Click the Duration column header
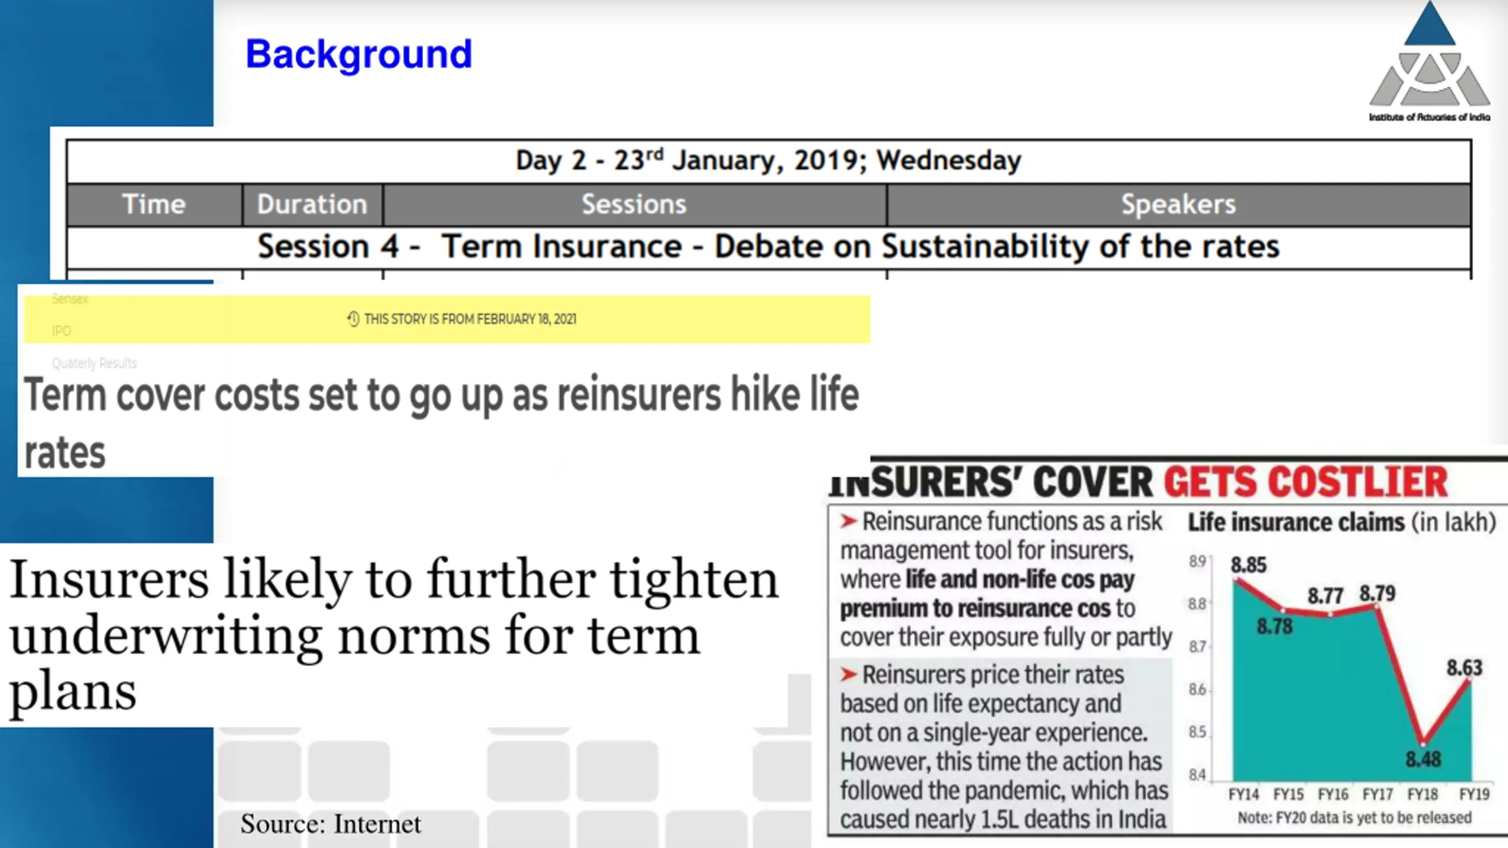Image resolution: width=1508 pixels, height=848 pixels. (x=312, y=204)
